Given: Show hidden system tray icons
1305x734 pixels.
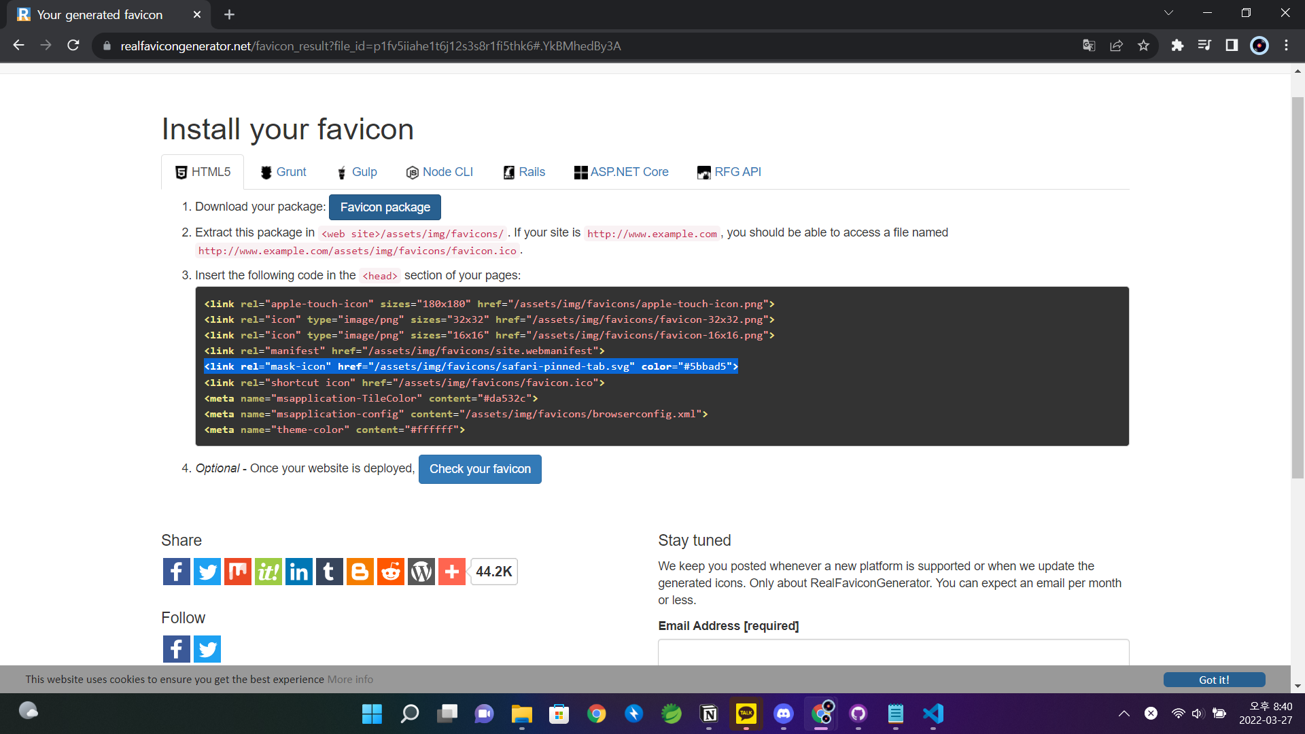Looking at the screenshot, I should [1124, 714].
